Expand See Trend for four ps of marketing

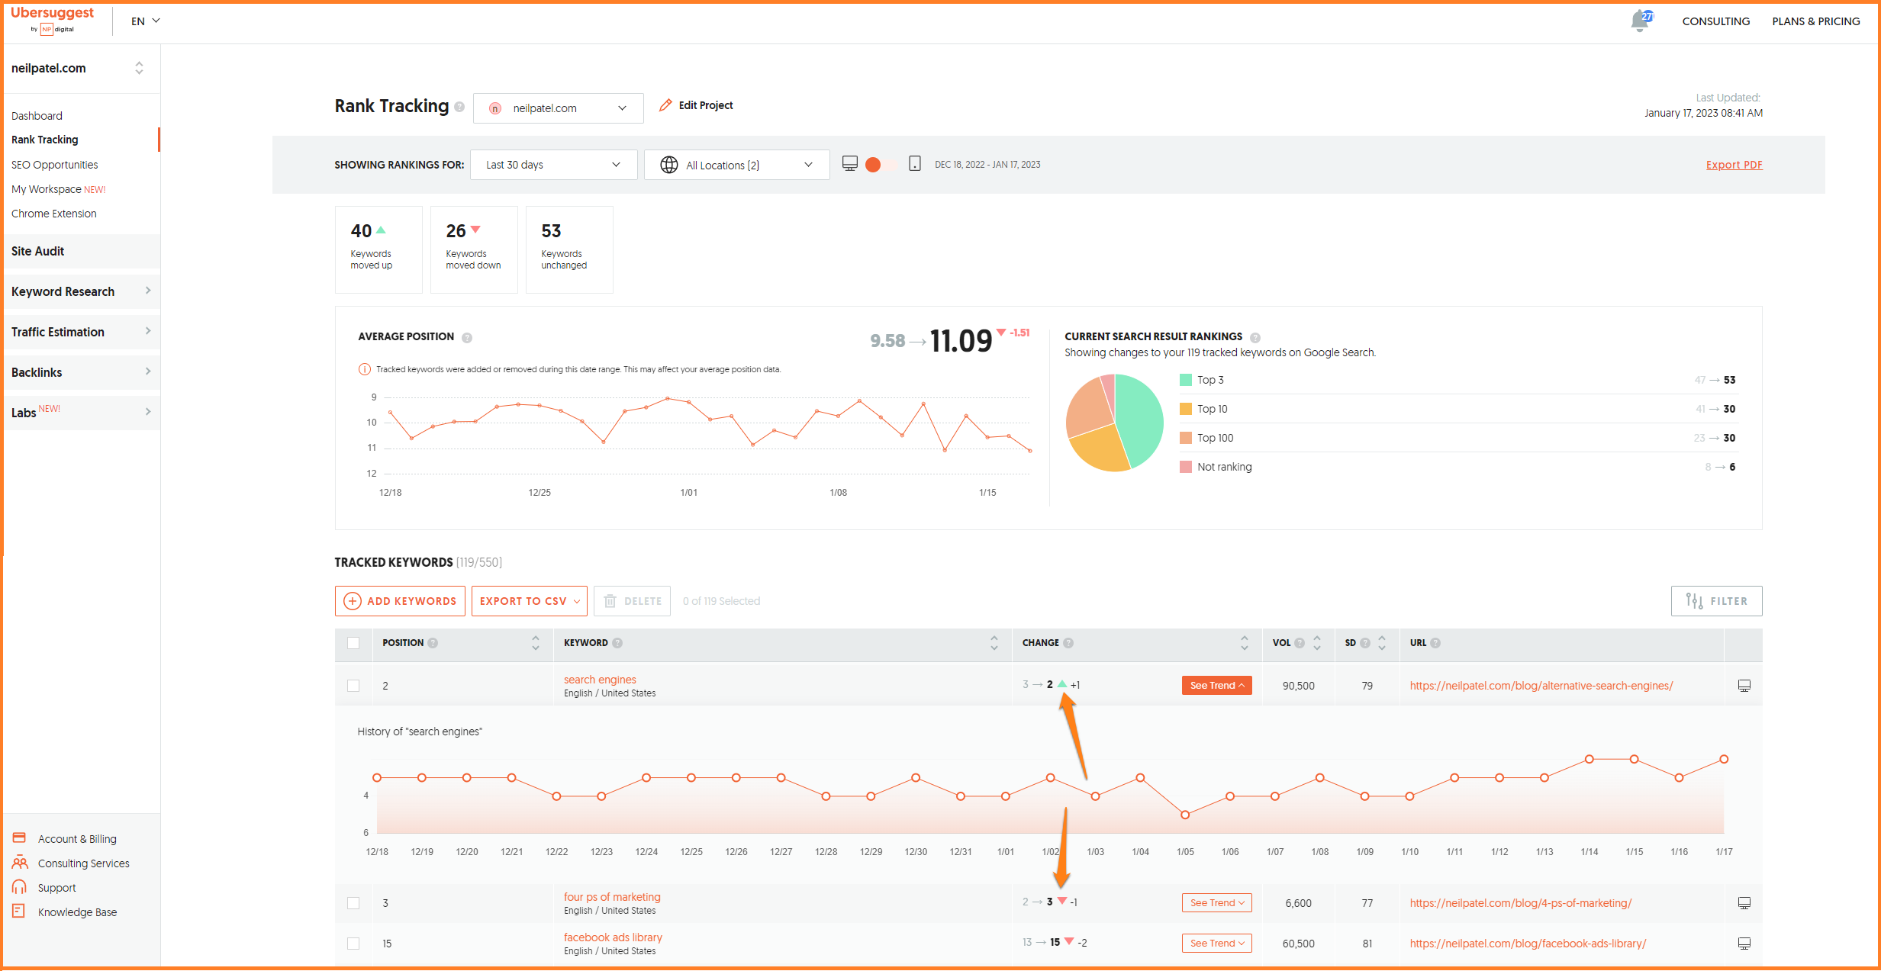point(1216,903)
